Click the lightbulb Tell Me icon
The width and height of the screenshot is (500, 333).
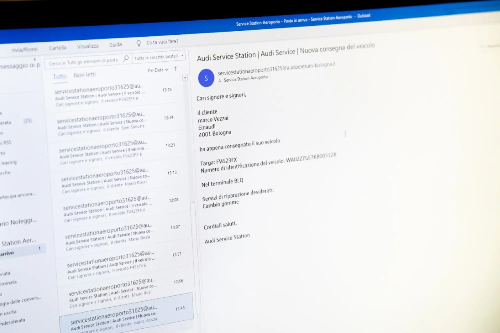coord(139,43)
